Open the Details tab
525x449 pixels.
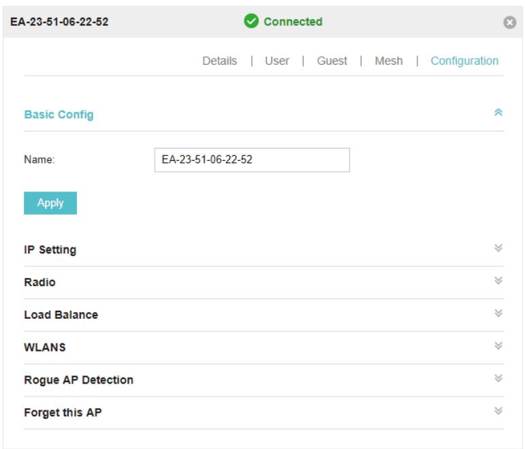(220, 61)
